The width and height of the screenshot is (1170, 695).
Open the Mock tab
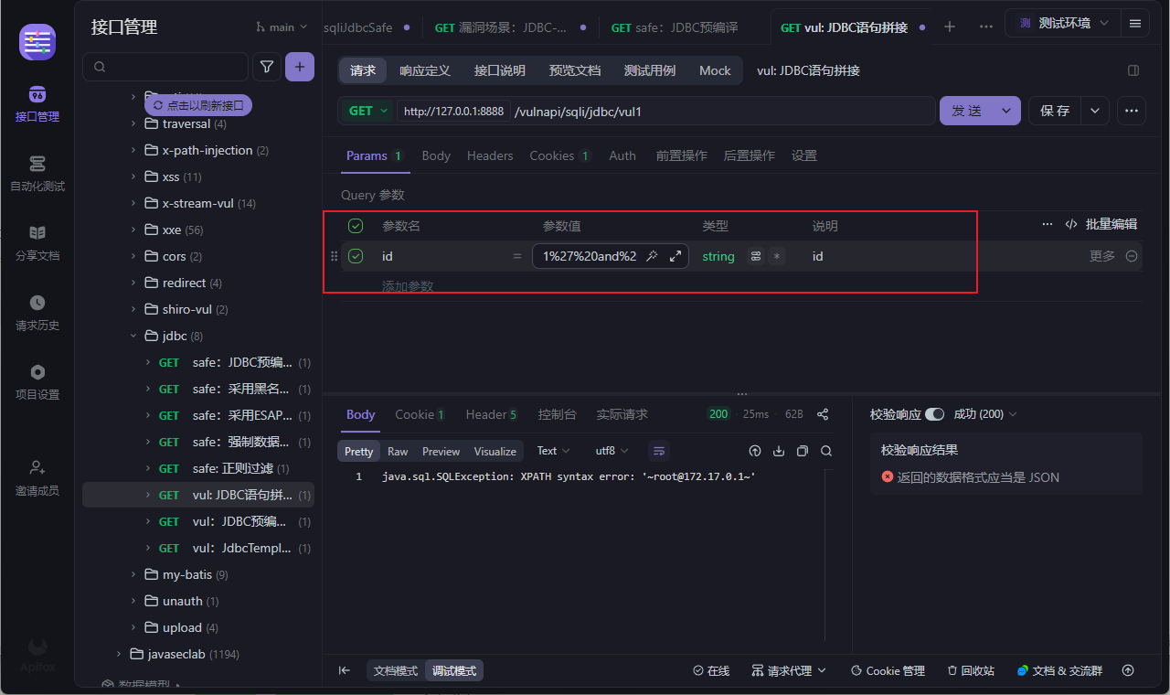(x=715, y=70)
